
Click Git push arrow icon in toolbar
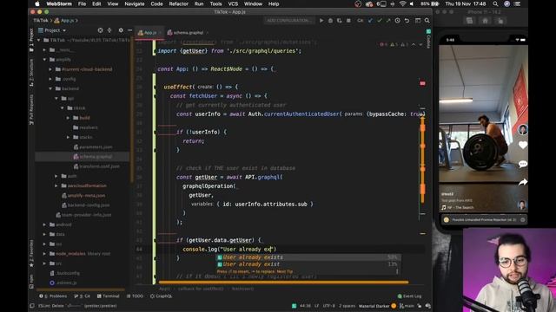pos(388,21)
